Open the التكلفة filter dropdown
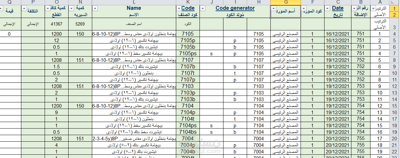 [x=24, y=9]
